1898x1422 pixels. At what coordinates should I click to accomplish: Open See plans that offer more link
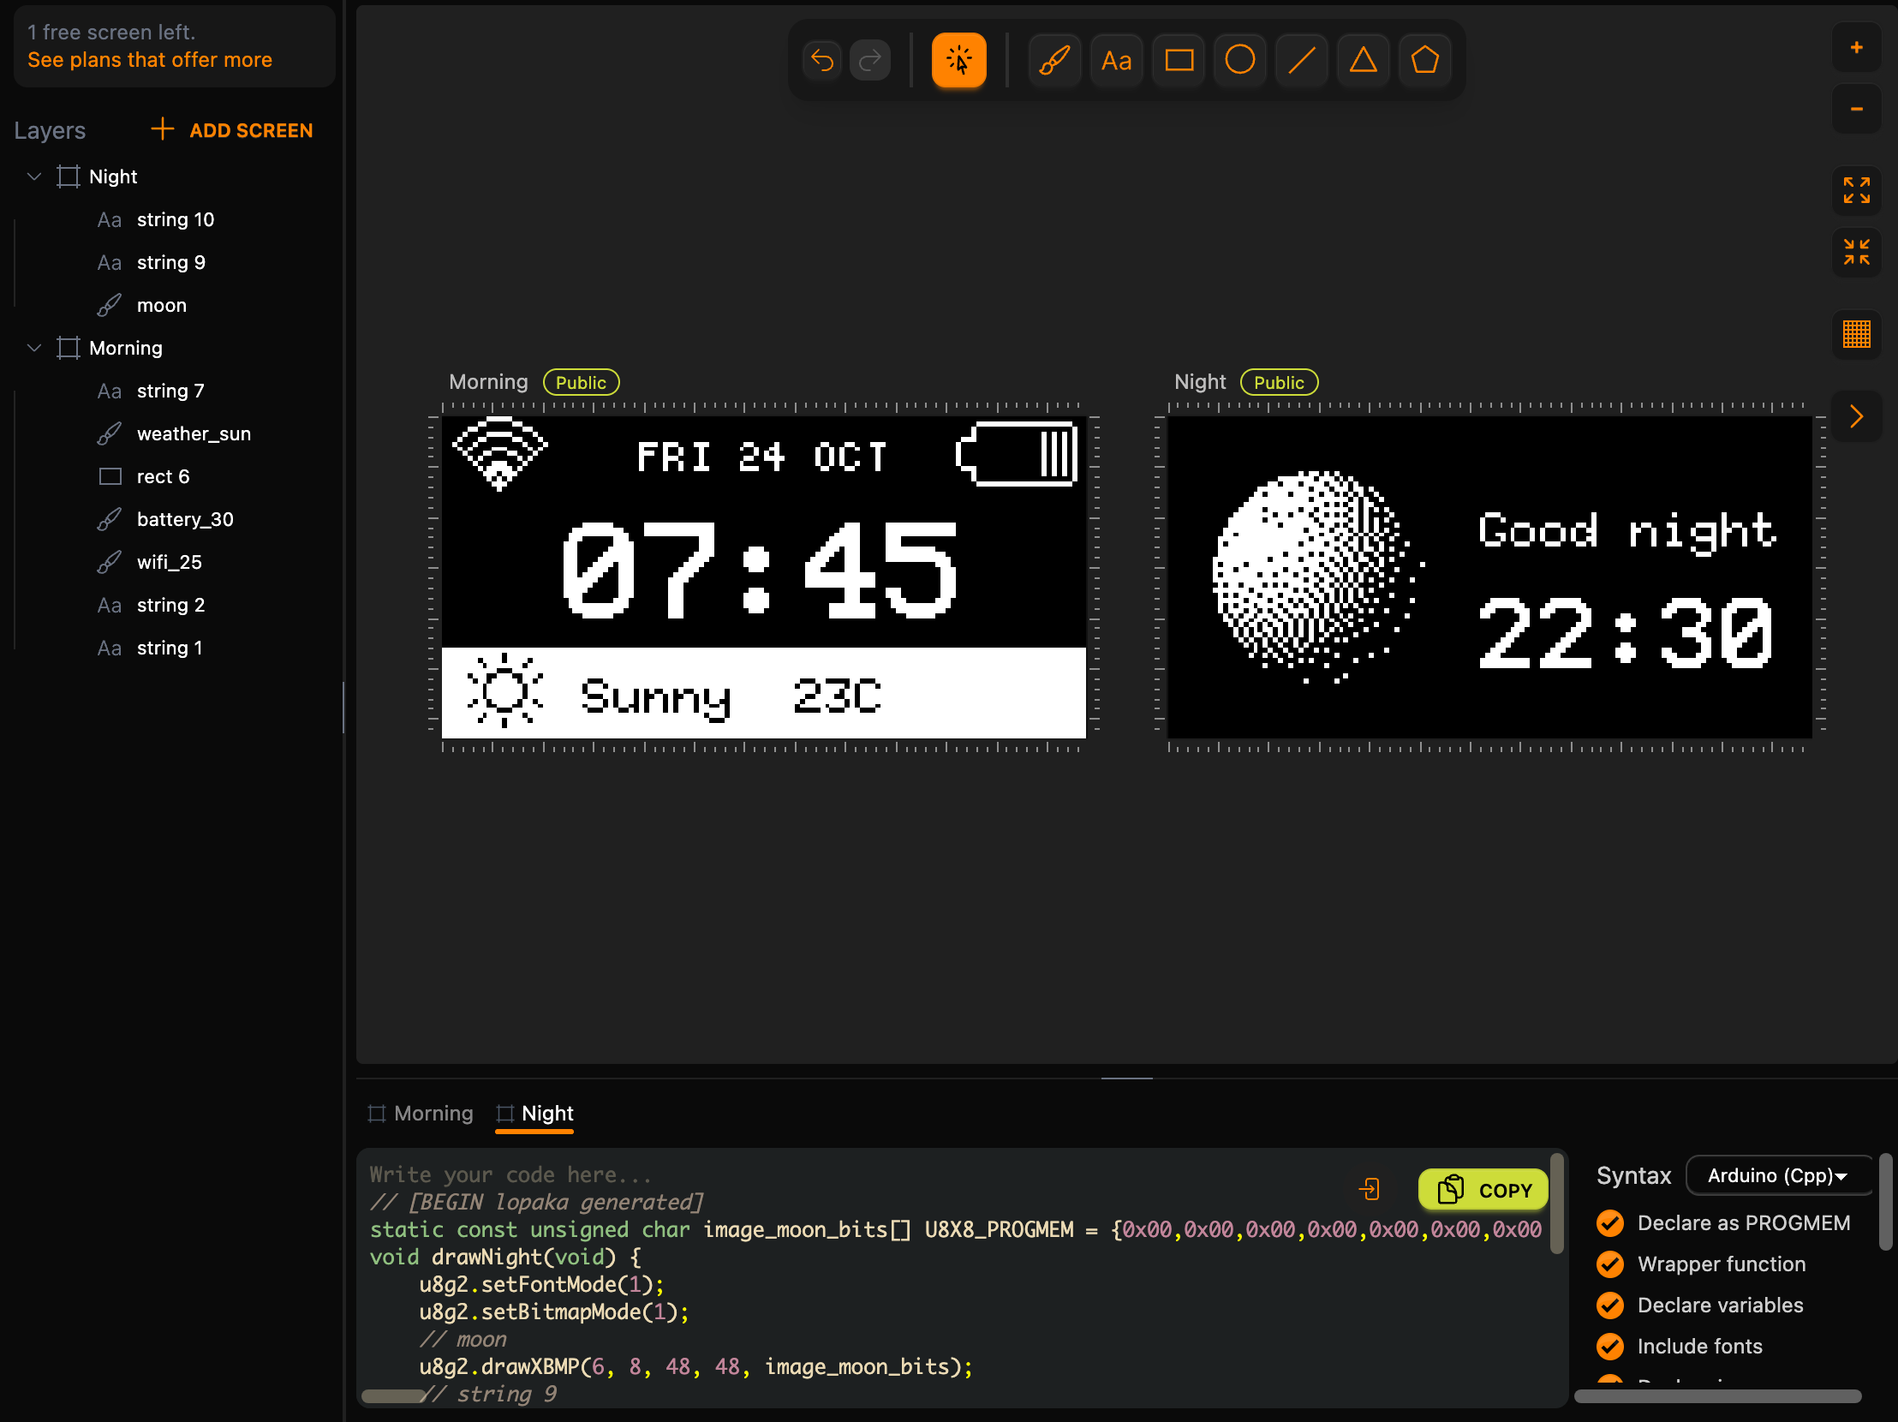click(149, 60)
